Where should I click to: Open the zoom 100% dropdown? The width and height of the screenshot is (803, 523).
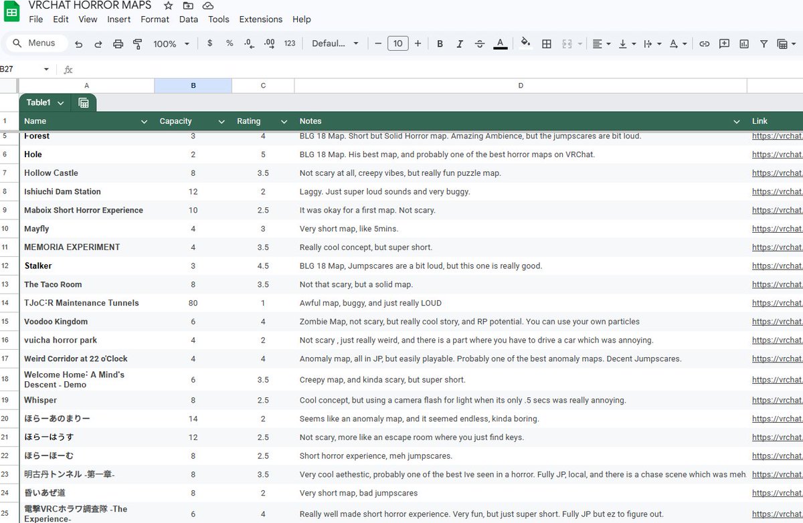click(171, 43)
